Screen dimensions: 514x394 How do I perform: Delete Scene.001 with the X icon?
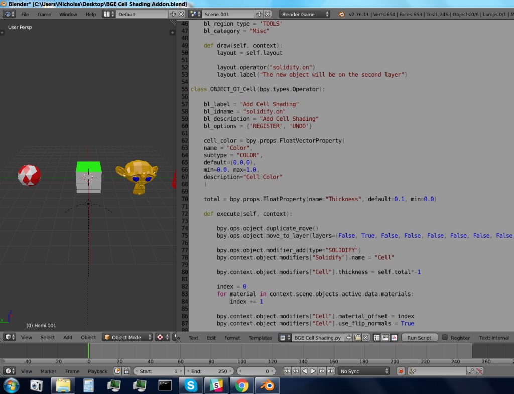point(268,14)
